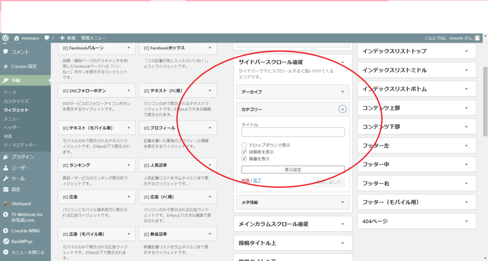Expand [C] 人気記事 widget
This screenshot has height=261, width=488.
[x=210, y=165]
